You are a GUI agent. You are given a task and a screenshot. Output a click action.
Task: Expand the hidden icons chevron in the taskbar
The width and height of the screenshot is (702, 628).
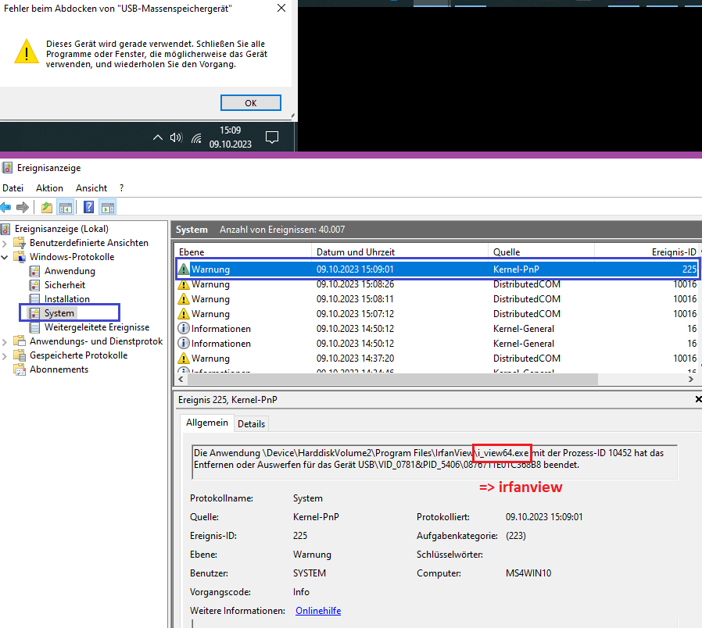(159, 137)
